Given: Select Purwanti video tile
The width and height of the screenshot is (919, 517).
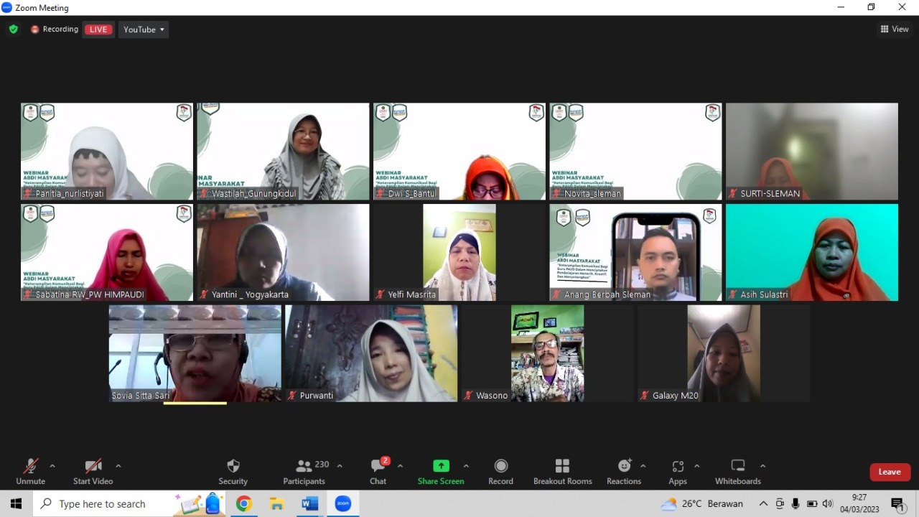Looking at the screenshot, I should [371, 353].
